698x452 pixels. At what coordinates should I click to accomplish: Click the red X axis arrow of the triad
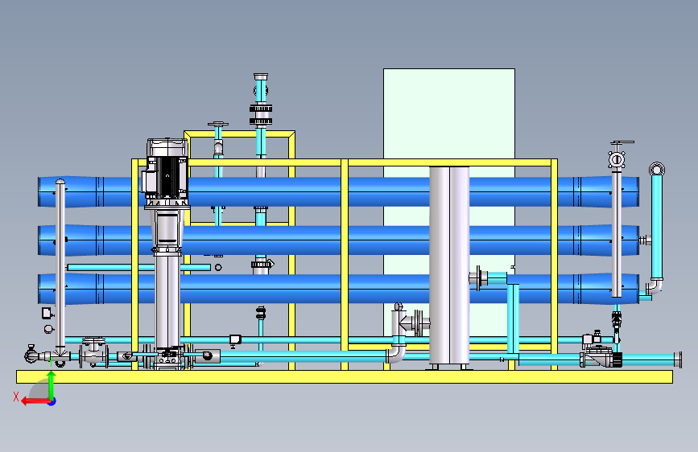[x=35, y=401]
